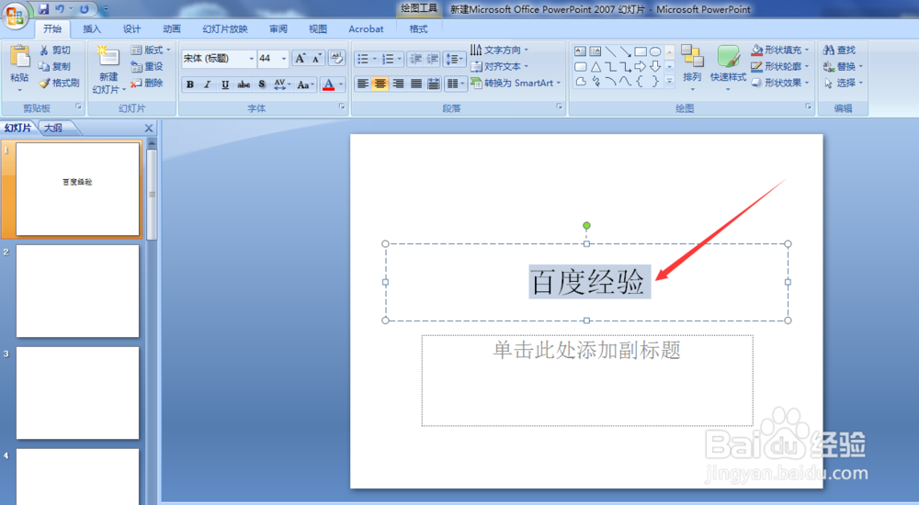Viewport: 919px width, 505px height.
Task: Cut the selection with 剪切
Action: click(x=55, y=50)
